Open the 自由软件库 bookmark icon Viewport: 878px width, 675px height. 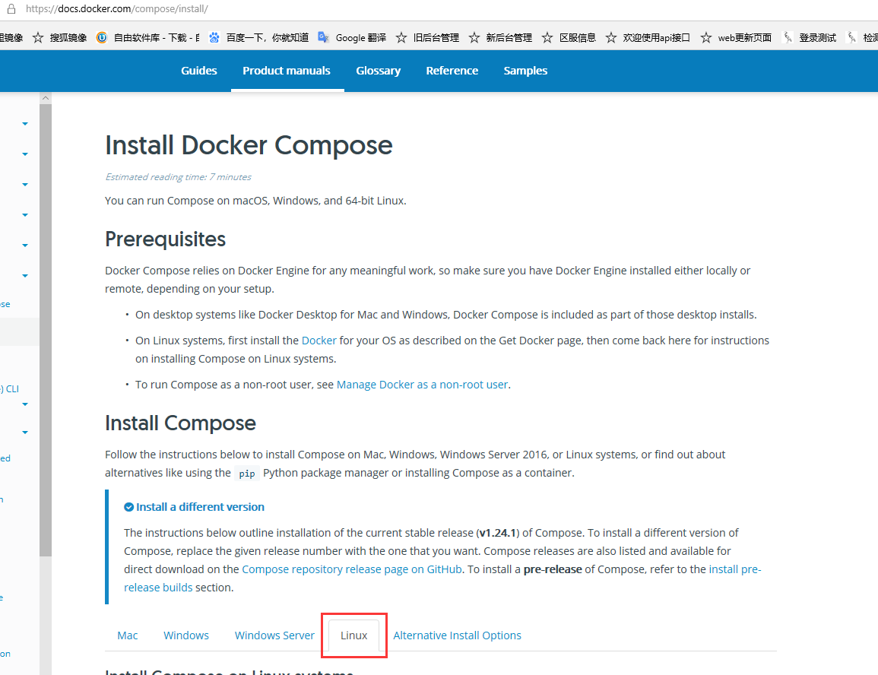point(102,37)
